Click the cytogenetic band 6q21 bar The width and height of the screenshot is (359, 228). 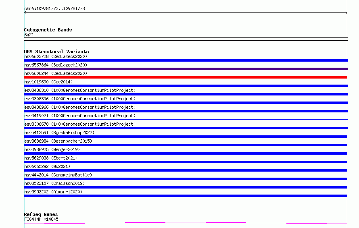coord(186,39)
